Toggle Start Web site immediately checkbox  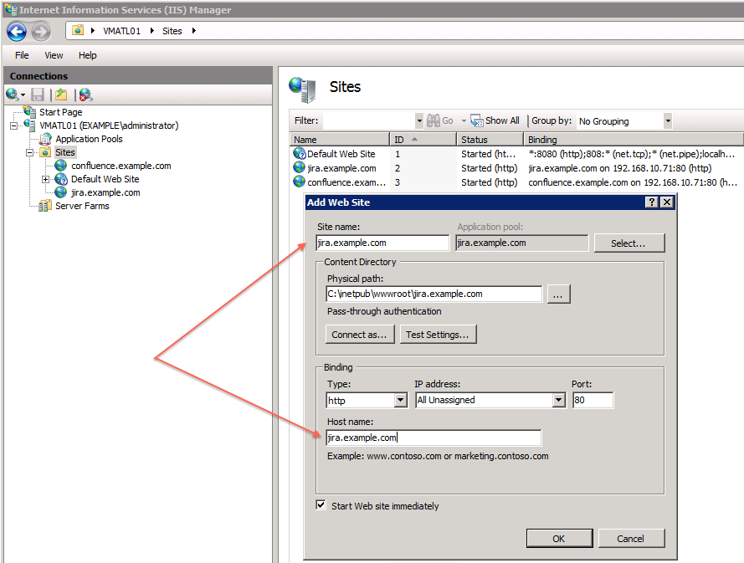point(321,504)
